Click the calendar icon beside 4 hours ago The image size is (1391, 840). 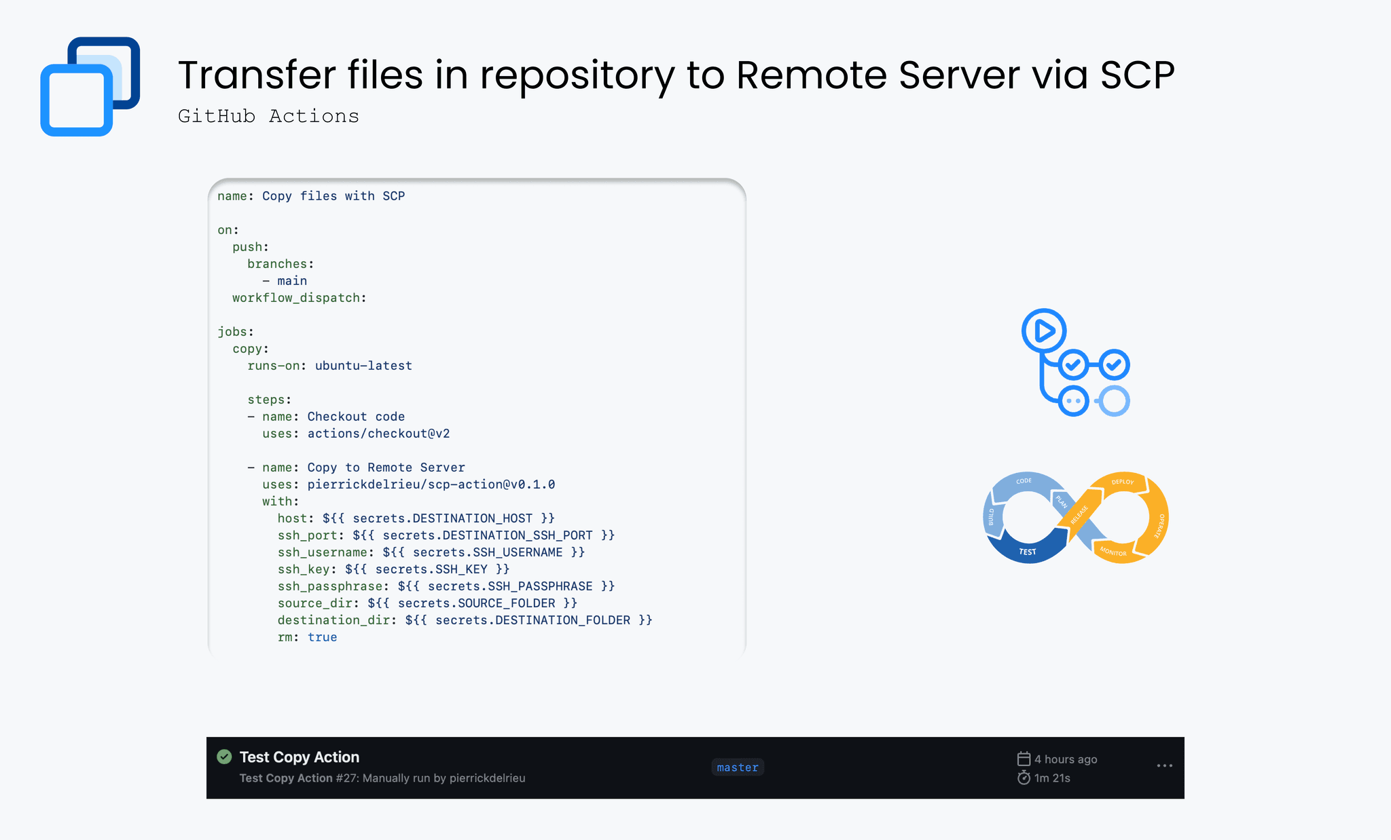pos(1024,759)
